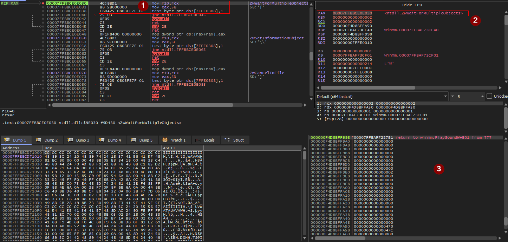
Task: Select RDX register value 000000F4D8BFFA50
Action: [x=352, y=26]
